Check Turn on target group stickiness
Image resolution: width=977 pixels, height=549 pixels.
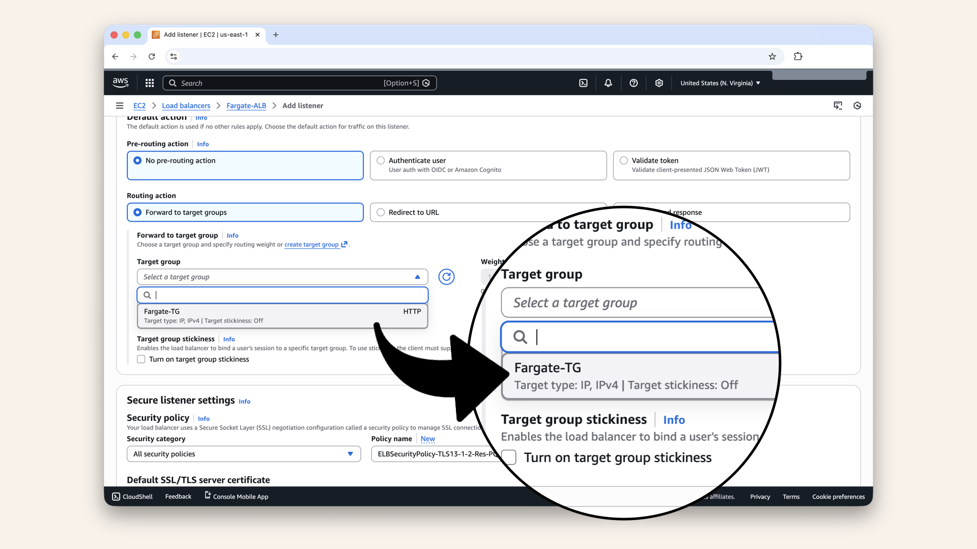[141, 359]
